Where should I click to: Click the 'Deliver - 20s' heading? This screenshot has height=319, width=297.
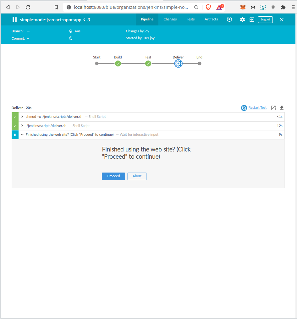[21, 108]
